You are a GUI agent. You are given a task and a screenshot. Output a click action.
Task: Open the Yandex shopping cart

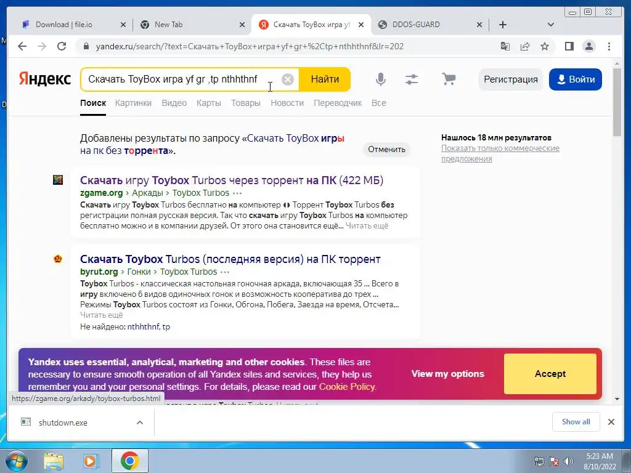coord(449,79)
